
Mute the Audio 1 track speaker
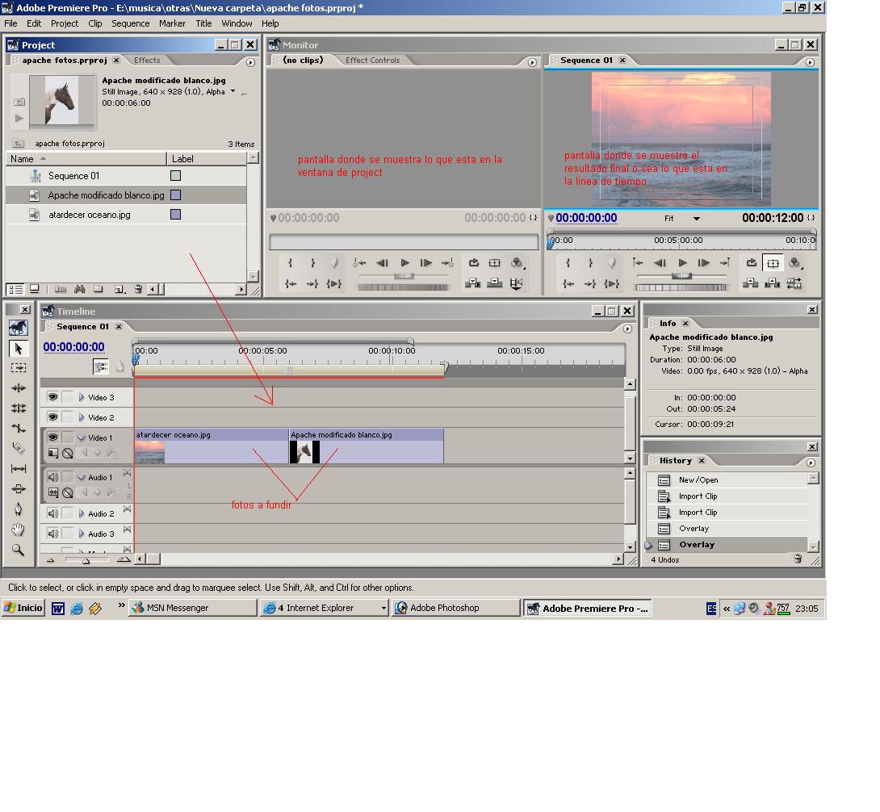pos(52,477)
